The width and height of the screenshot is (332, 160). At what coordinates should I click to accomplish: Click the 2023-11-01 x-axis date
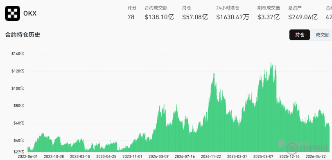coord(132,157)
